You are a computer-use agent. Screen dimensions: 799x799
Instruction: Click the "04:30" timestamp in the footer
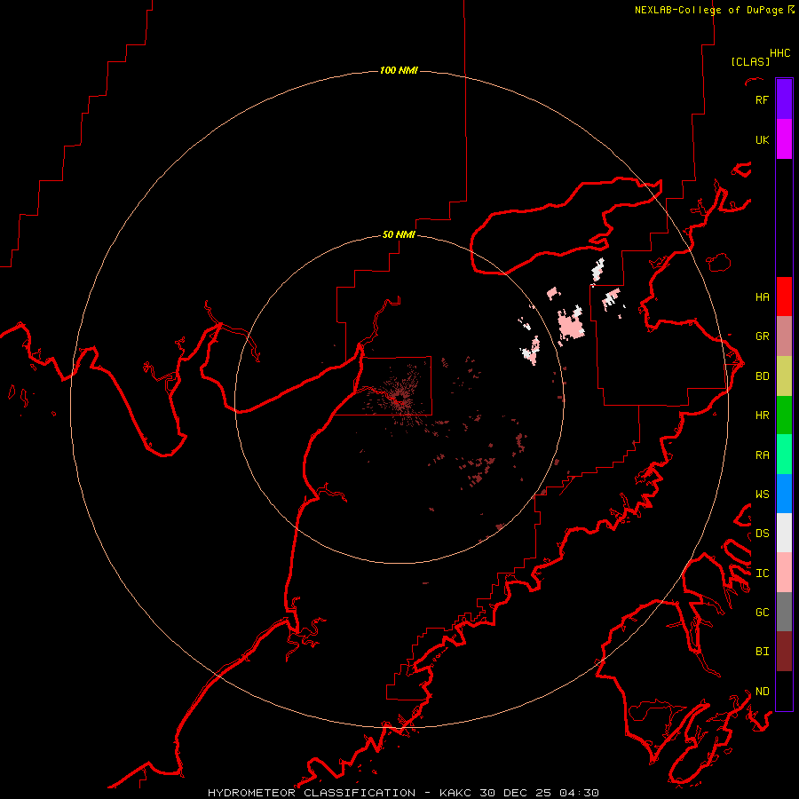pyautogui.click(x=579, y=793)
